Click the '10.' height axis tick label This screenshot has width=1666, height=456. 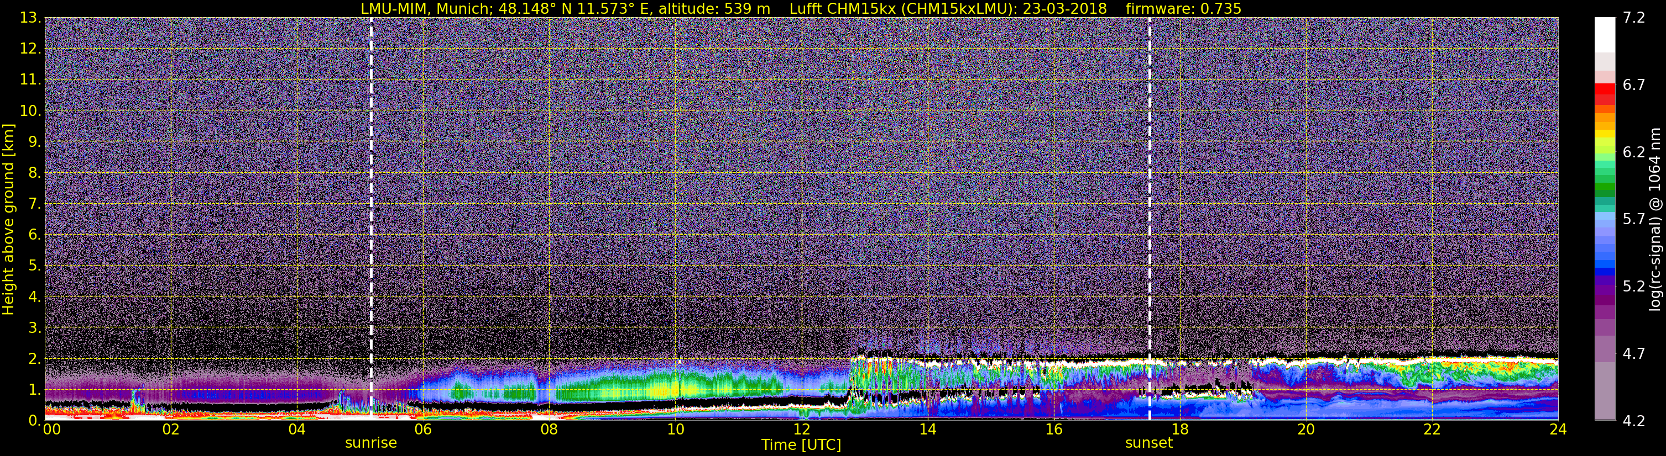[30, 110]
